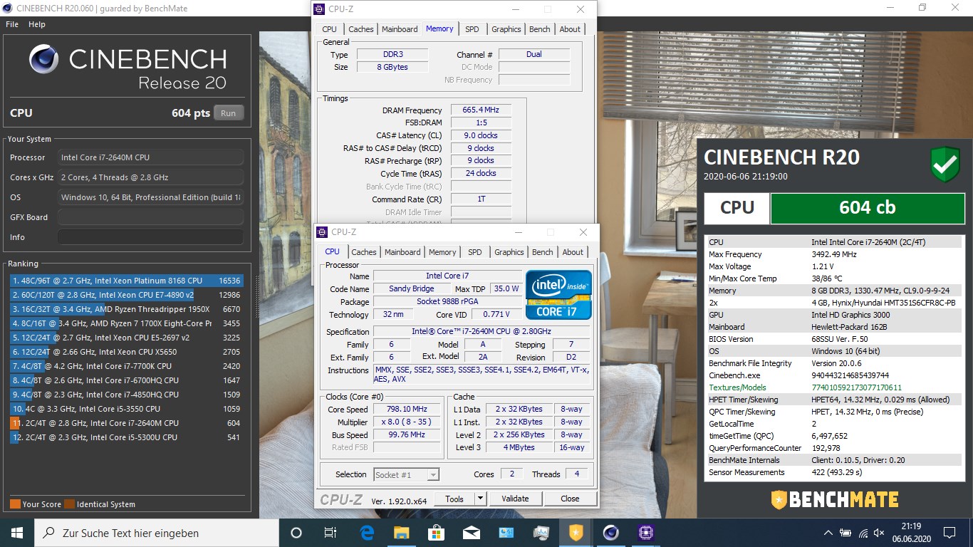Switch to Cinebench taskbar icon

point(610,532)
